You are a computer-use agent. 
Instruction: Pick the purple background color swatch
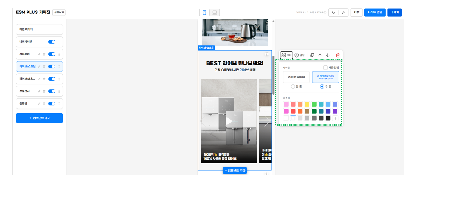(335, 111)
